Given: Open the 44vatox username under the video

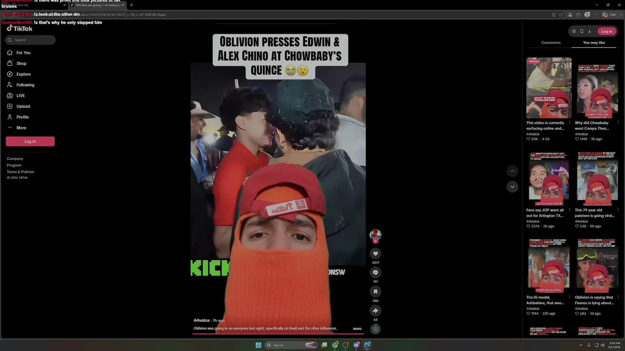Looking at the screenshot, I should [x=202, y=320].
